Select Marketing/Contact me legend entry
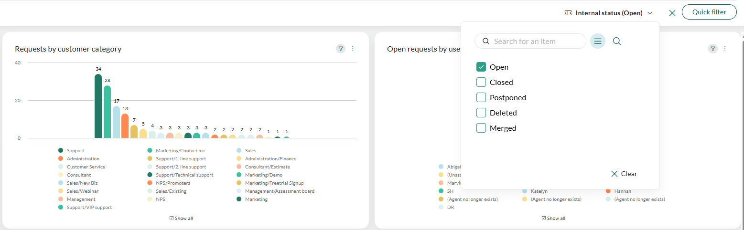 176,151
